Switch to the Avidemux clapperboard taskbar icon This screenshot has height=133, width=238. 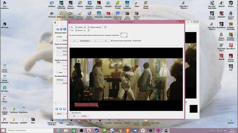[x=166, y=130]
